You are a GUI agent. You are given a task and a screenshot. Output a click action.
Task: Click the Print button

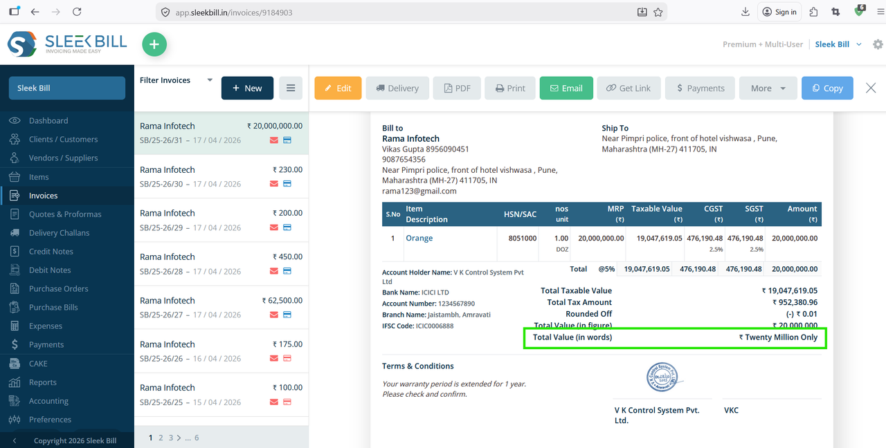point(510,88)
